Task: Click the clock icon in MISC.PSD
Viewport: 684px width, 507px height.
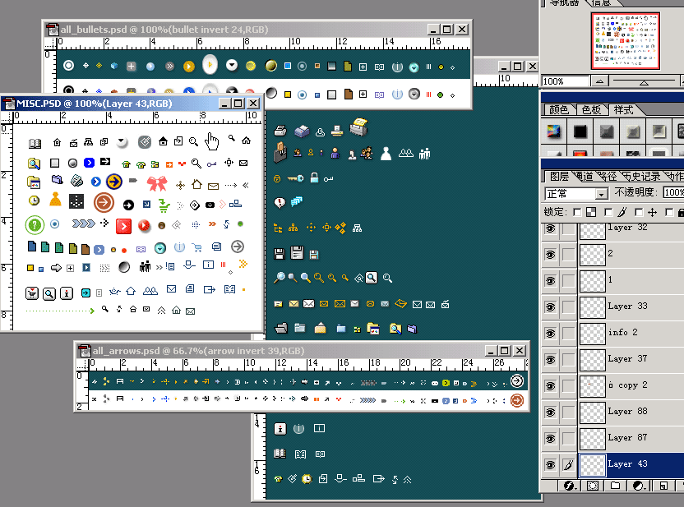Action: (x=34, y=200)
